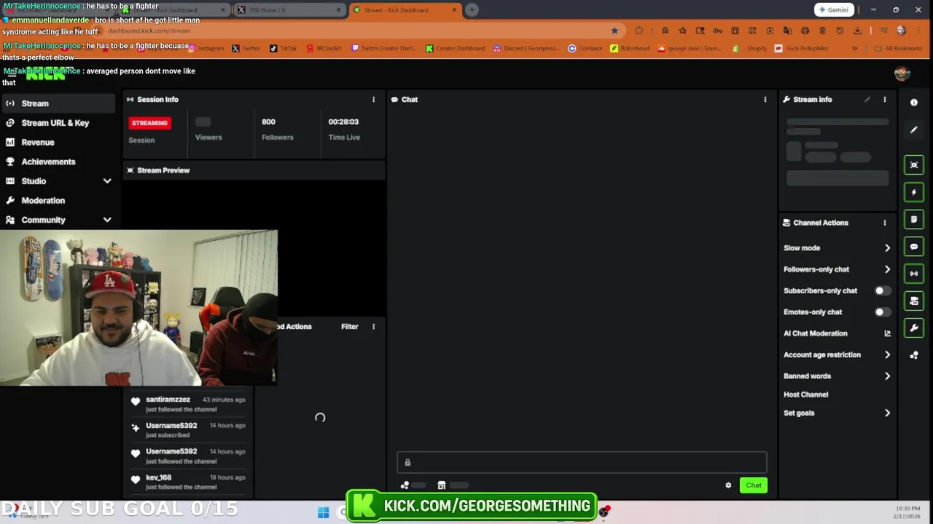
Task: Click the server layout icon in right toolbar
Action: [914, 301]
